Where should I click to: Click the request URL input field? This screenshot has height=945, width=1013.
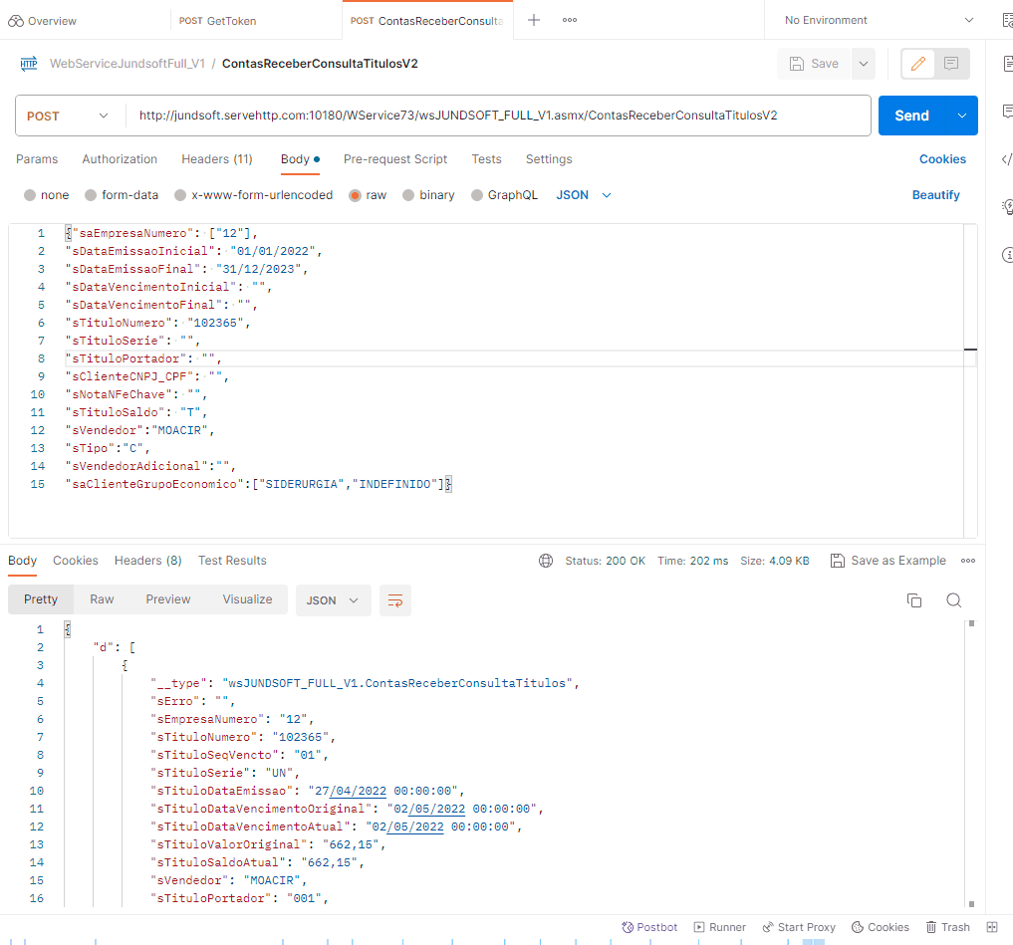coord(498,116)
